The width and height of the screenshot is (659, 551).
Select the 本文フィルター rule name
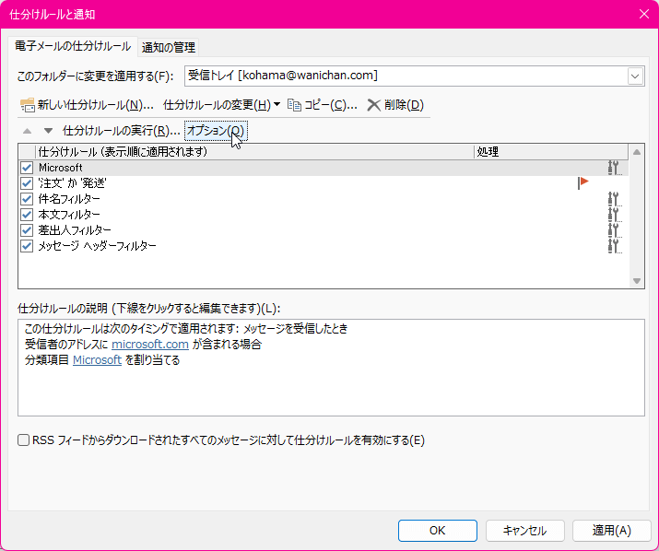(69, 215)
